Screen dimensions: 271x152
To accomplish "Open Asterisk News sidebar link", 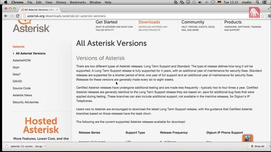I will (x=22, y=95).
